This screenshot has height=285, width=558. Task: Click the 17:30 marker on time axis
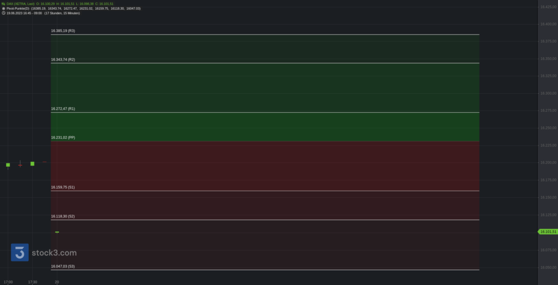[32, 282]
